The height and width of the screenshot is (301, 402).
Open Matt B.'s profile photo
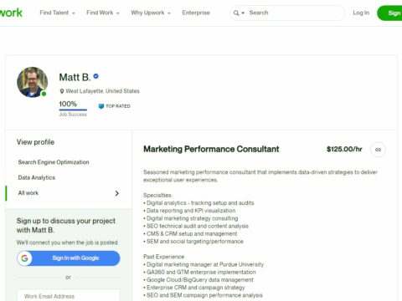coord(32,82)
